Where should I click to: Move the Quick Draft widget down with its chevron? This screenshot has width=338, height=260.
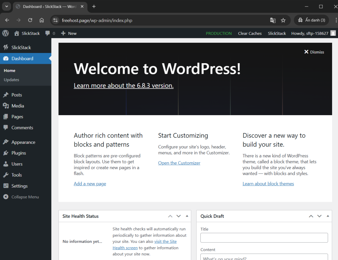pyautogui.click(x=319, y=216)
